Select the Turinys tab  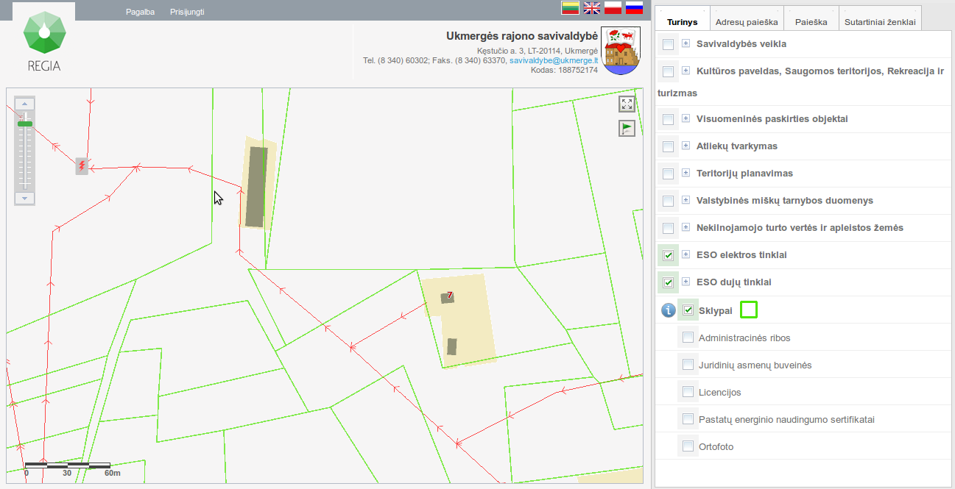pyautogui.click(x=682, y=18)
